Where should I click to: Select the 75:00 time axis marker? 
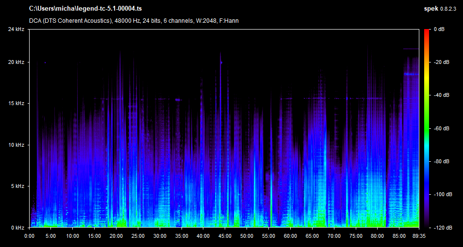coord(355,236)
